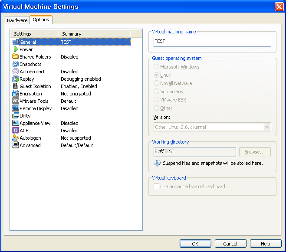Select the VMware Tools row

71,101
